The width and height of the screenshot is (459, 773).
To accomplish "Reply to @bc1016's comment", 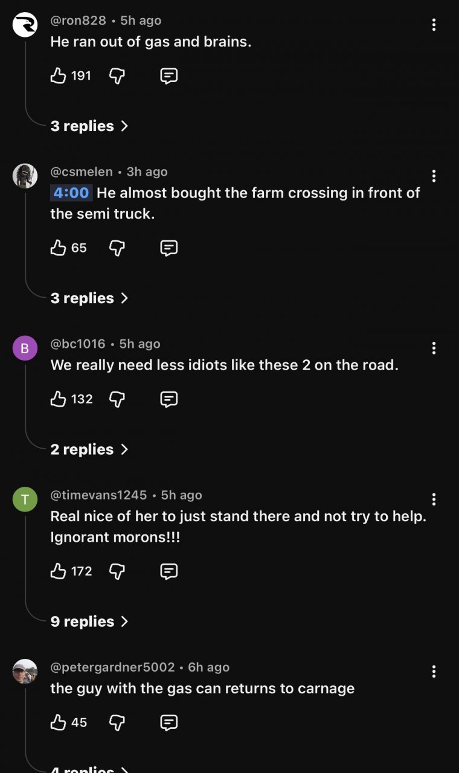I will pos(169,399).
